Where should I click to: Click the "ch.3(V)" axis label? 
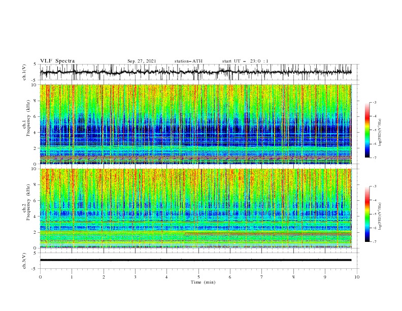tap(24, 261)
